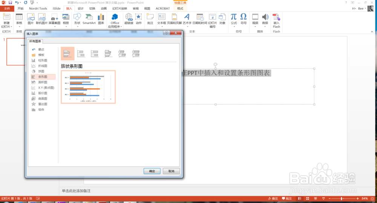
Task: Click the 幻灯片编号 icon
Action: [x=213, y=21]
